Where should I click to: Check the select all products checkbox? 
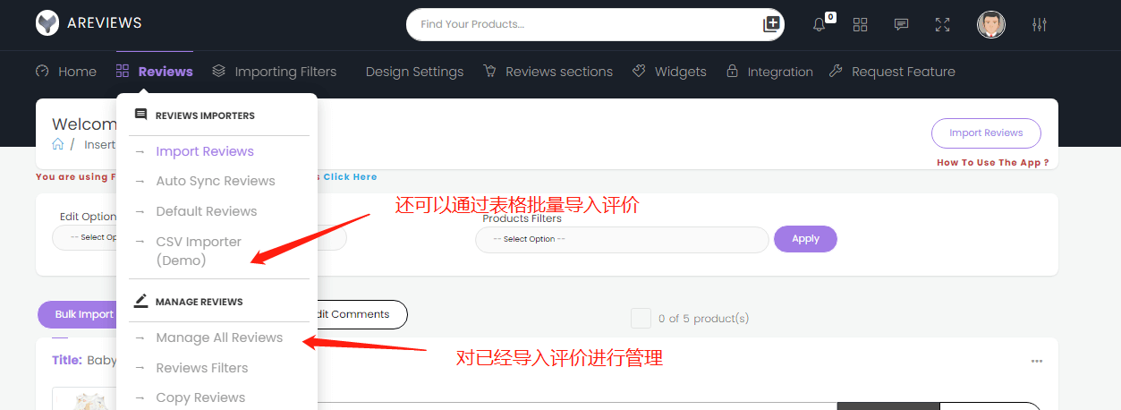tap(641, 318)
